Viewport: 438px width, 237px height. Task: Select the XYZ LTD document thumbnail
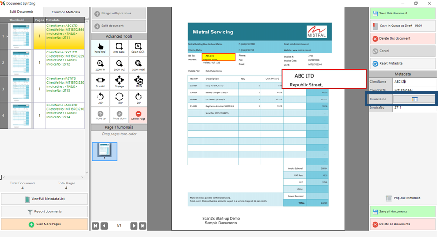pos(20,63)
